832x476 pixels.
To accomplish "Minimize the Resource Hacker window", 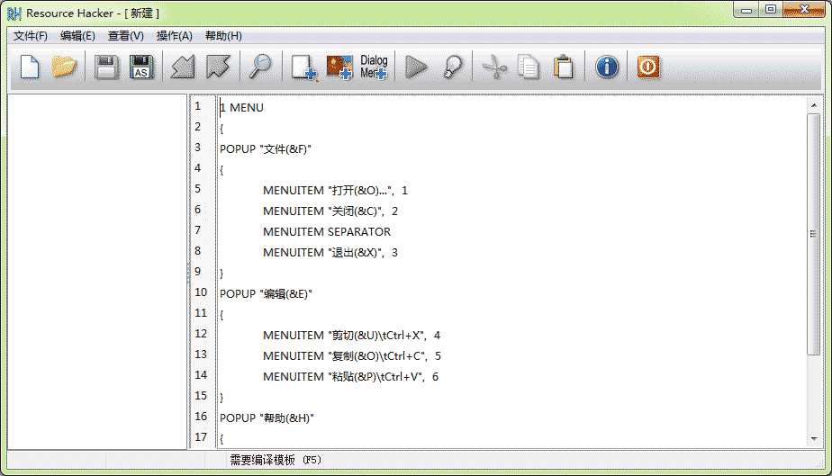I will (746, 10).
